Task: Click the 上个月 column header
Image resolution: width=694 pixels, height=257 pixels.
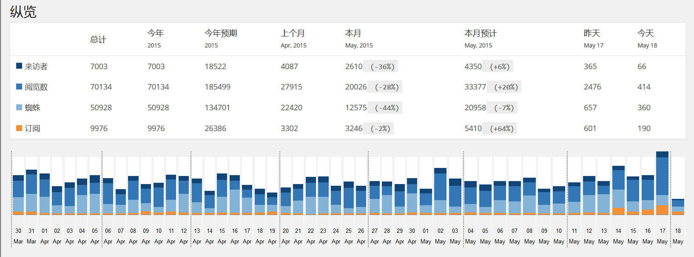Action: (x=293, y=34)
